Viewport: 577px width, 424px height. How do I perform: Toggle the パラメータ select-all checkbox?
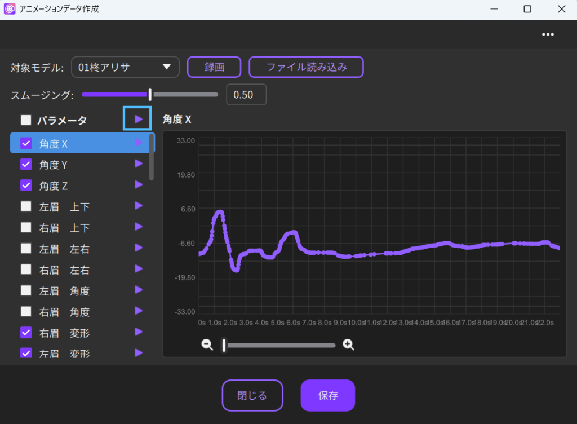(26, 120)
